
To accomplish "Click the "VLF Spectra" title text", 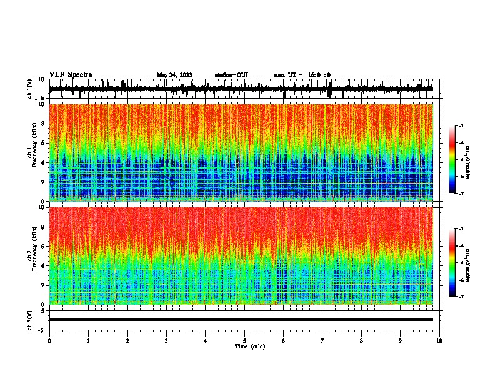I will click(71, 74).
